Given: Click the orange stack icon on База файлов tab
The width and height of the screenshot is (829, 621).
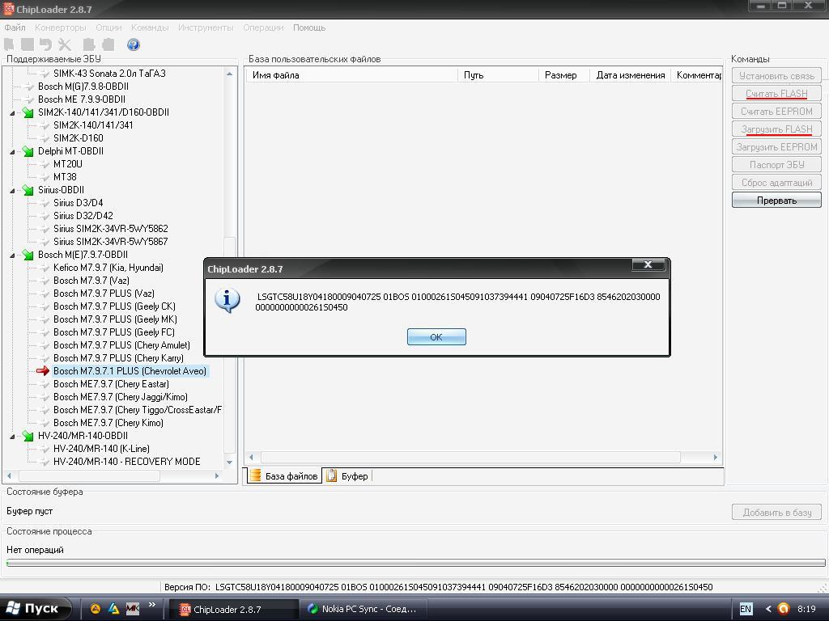Looking at the screenshot, I should pyautogui.click(x=256, y=475).
